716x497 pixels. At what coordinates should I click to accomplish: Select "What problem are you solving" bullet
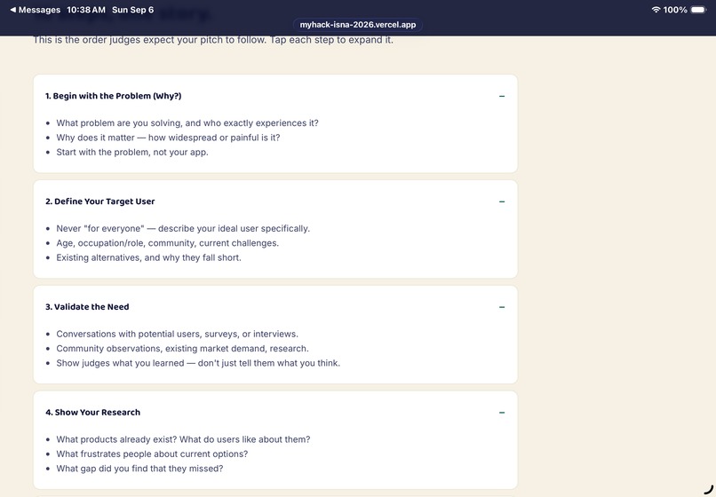pyautogui.click(x=187, y=122)
